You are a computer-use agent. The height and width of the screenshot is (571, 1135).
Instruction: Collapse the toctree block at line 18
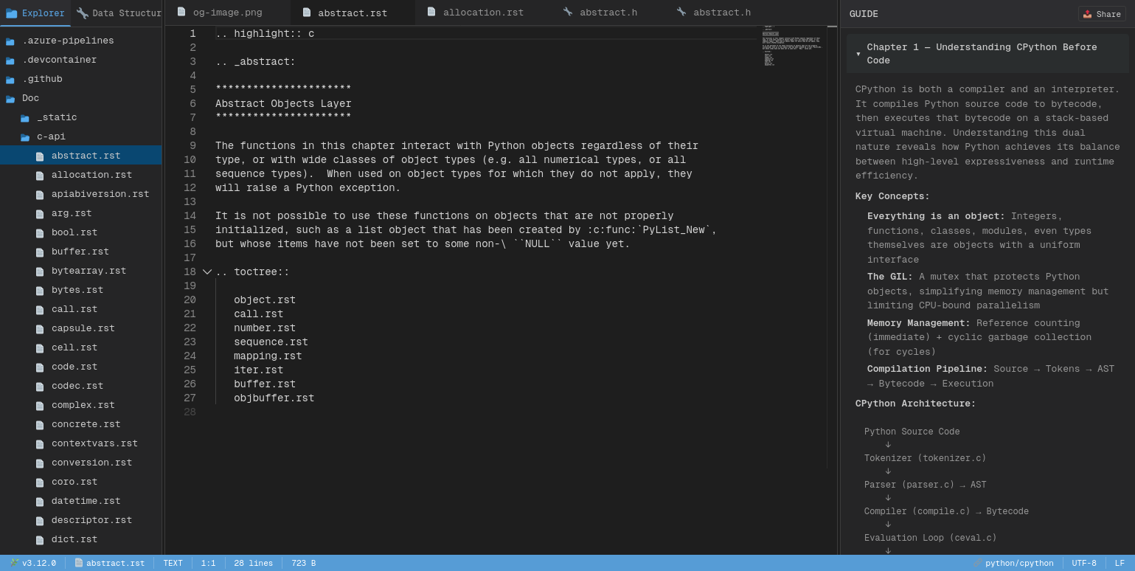click(x=207, y=272)
